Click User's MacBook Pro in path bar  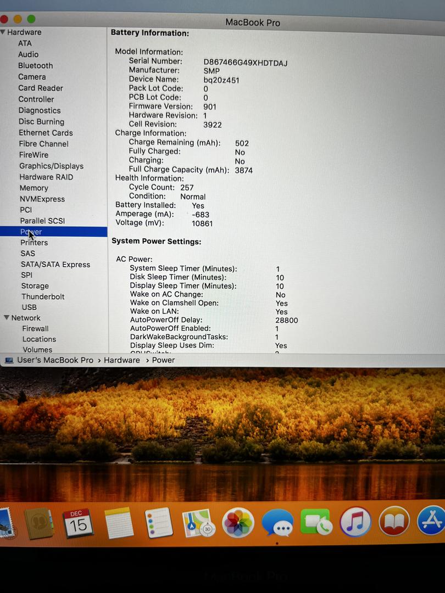[55, 360]
